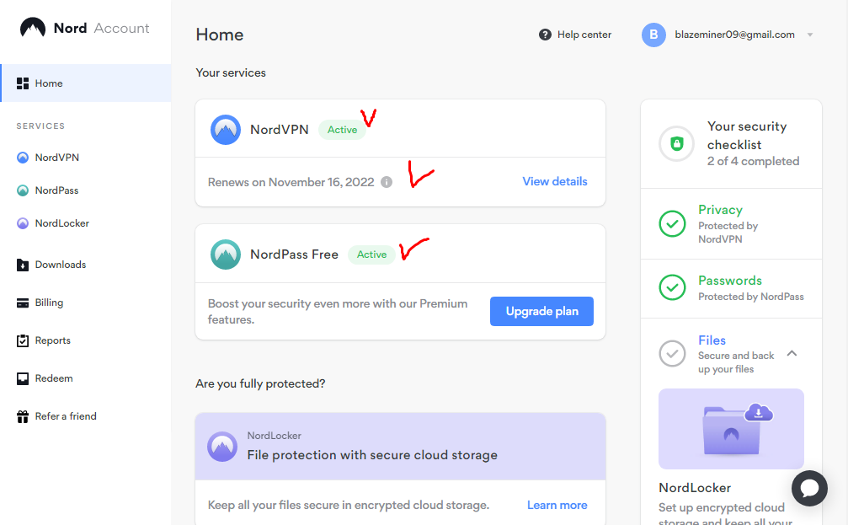Click Learn more about NordLocker
The width and height of the screenshot is (848, 525).
click(x=557, y=505)
